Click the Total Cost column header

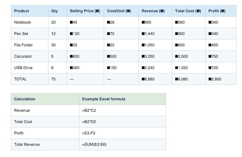pos(188,11)
